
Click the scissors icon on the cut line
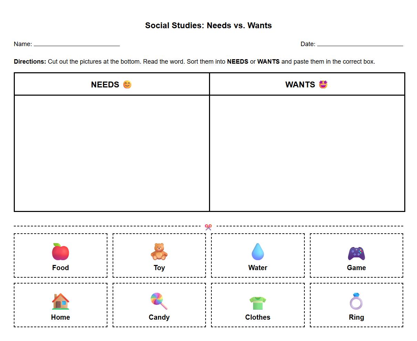pyautogui.click(x=208, y=226)
